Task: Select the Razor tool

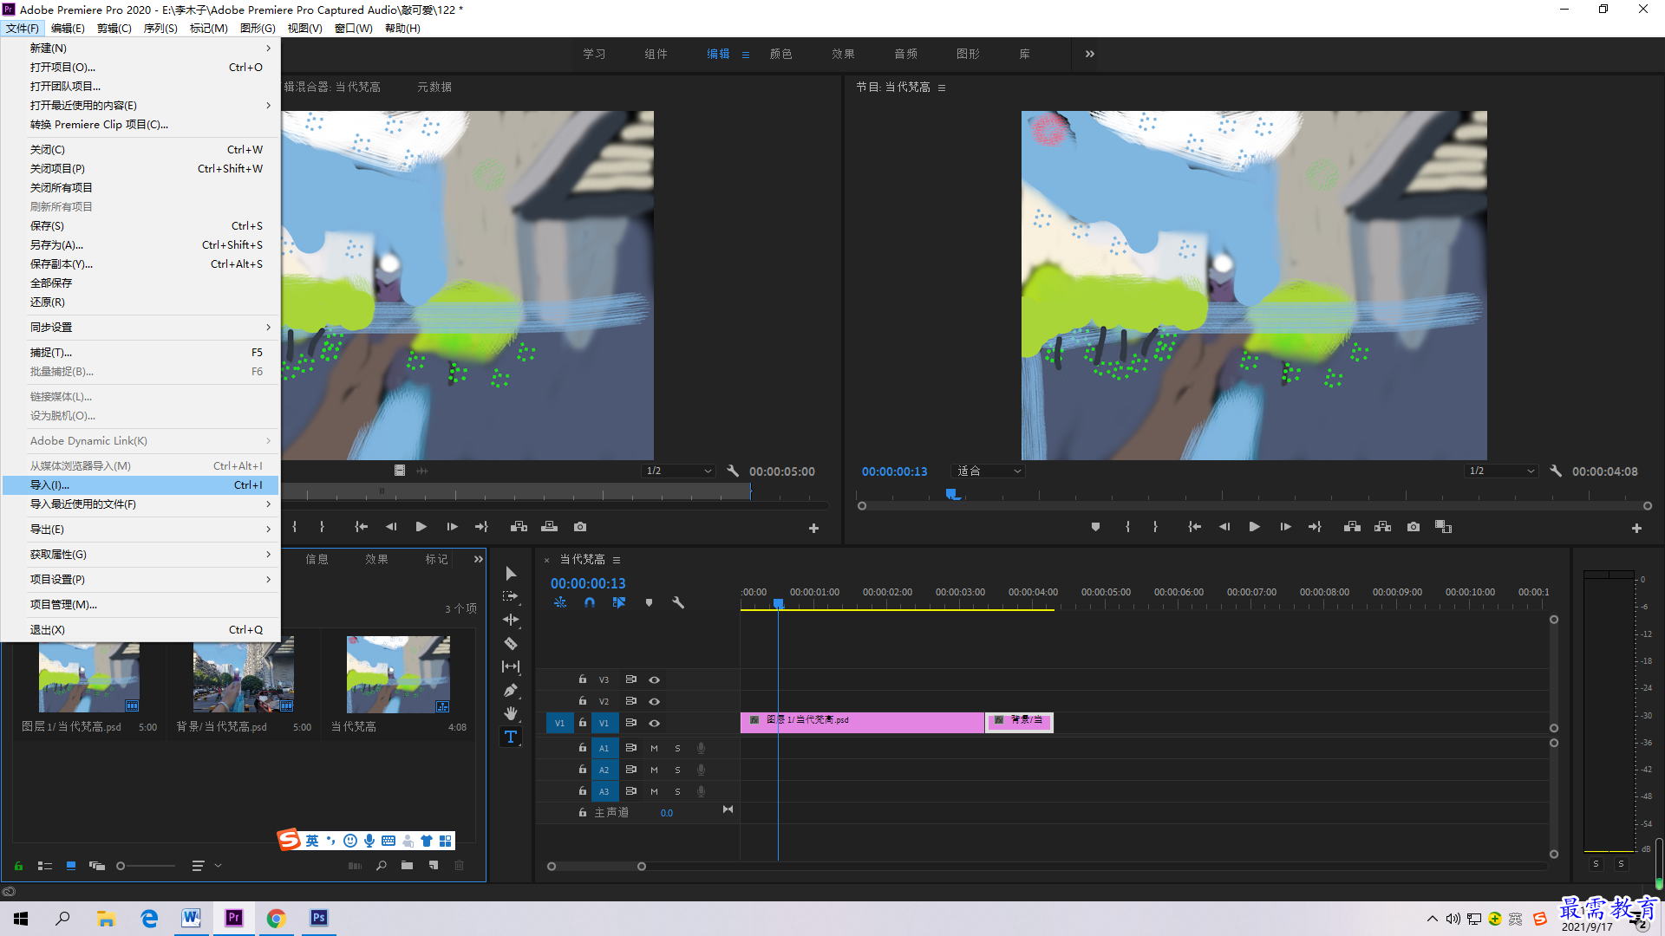Action: [511, 643]
